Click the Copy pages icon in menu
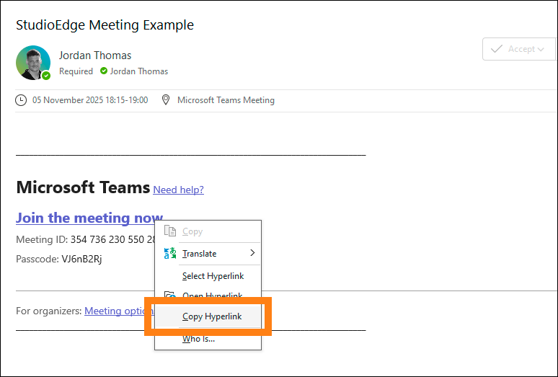The image size is (558, 377). click(170, 231)
